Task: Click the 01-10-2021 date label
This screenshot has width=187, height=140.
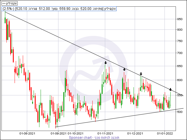Action: coord(75,134)
